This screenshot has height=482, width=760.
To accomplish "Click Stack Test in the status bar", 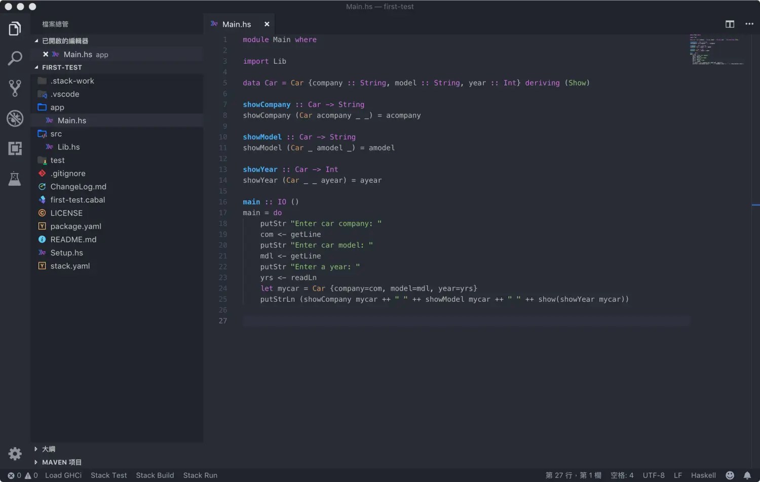I will 108,475.
